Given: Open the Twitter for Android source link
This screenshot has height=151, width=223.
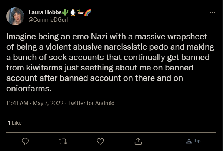Looking at the screenshot, I should tap(91, 103).
